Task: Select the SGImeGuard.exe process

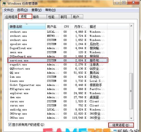Action: tap(58, 56)
